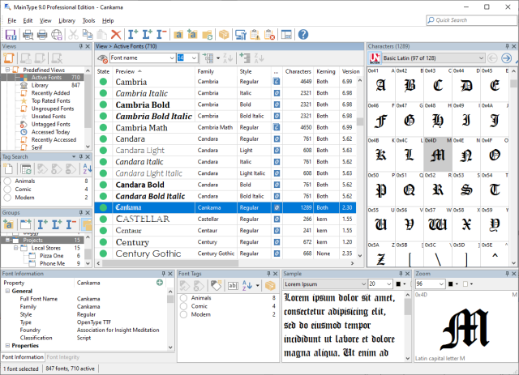Click the package box icon in Font Tags
Image resolution: width=519 pixels, height=375 pixels.
269,286
